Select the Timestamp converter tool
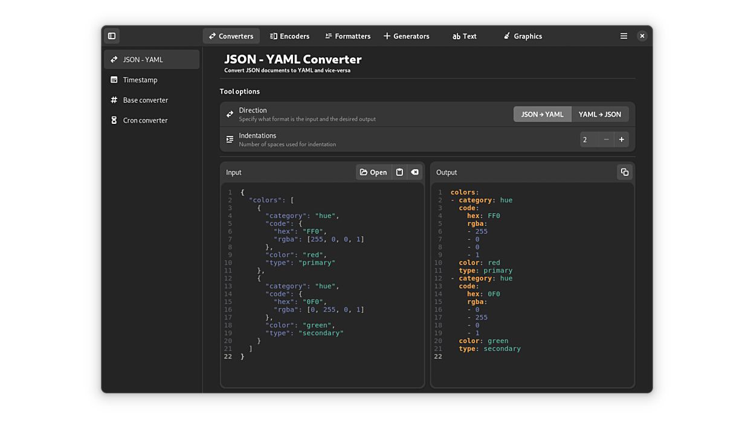Screen dimensions: 754x424 coord(140,80)
